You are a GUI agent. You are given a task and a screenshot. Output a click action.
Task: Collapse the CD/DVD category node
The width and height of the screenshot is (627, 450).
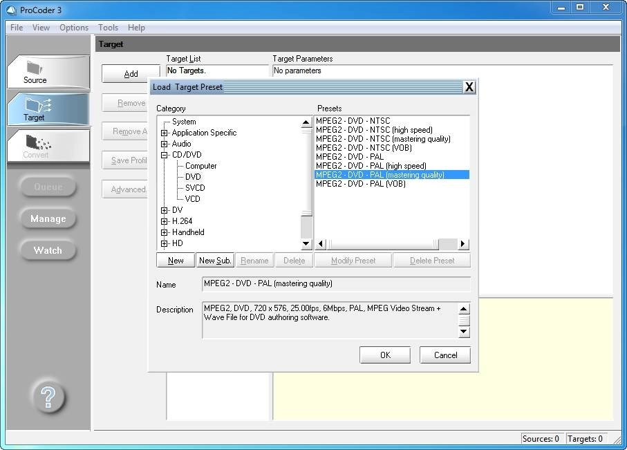point(164,156)
